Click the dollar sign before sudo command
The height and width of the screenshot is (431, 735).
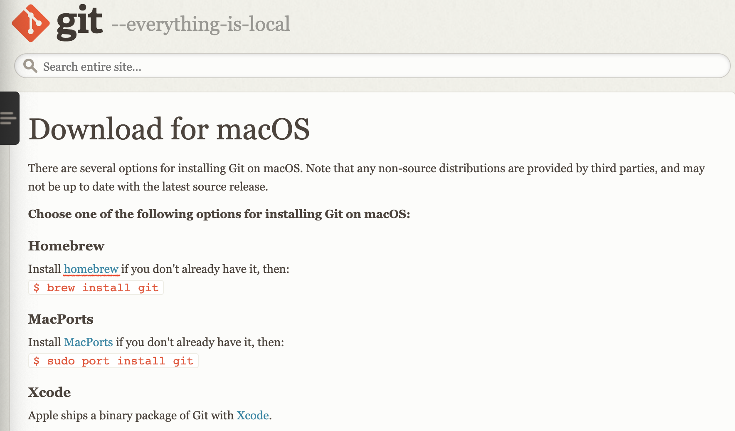pyautogui.click(x=37, y=361)
